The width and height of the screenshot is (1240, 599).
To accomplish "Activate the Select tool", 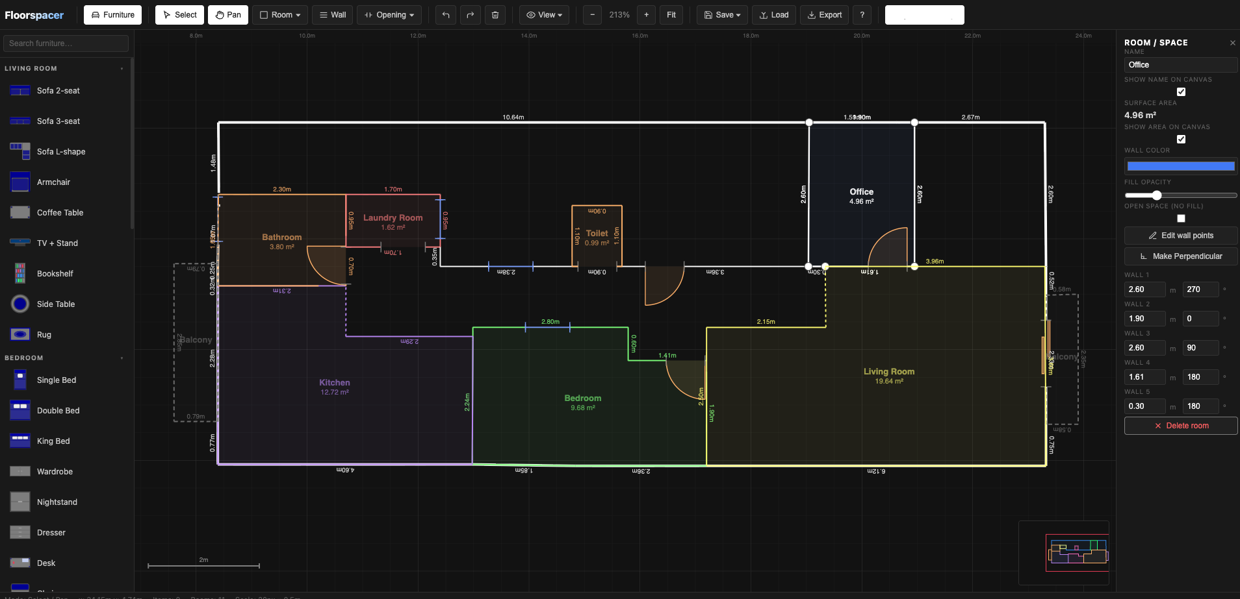I will click(x=179, y=15).
